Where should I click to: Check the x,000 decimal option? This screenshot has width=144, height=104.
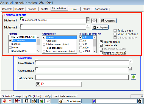tap(81, 48)
